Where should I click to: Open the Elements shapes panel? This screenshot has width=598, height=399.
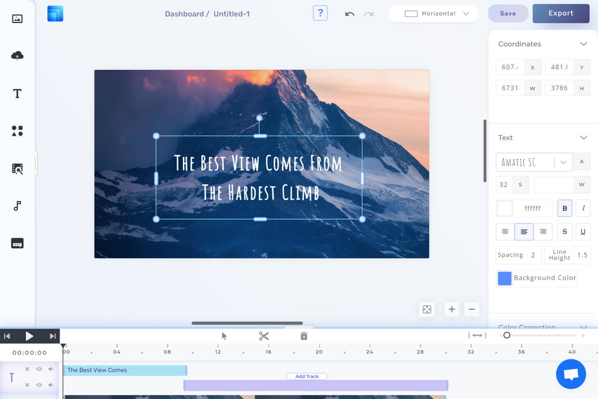point(17,131)
